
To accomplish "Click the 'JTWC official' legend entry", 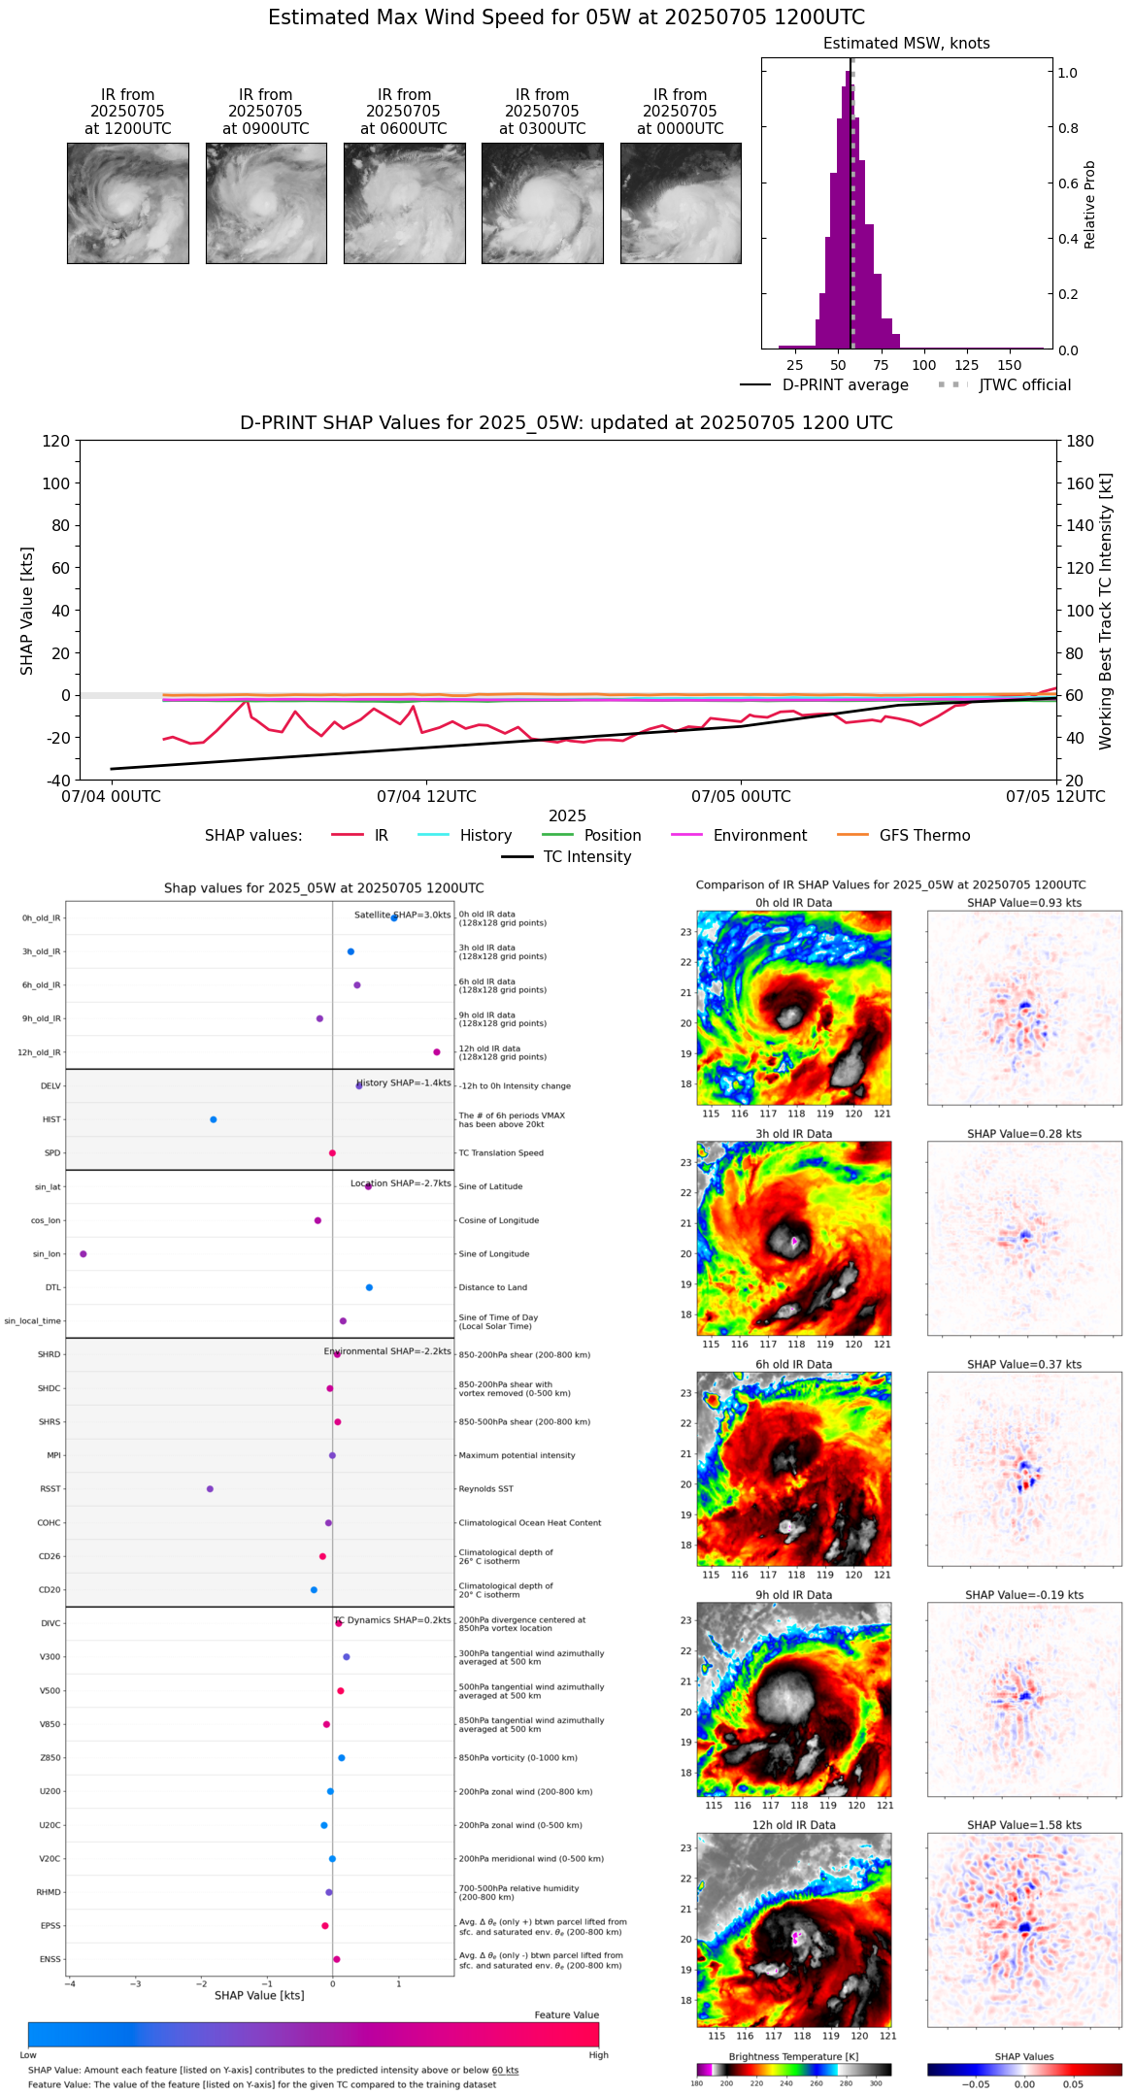I will click(x=1004, y=385).
